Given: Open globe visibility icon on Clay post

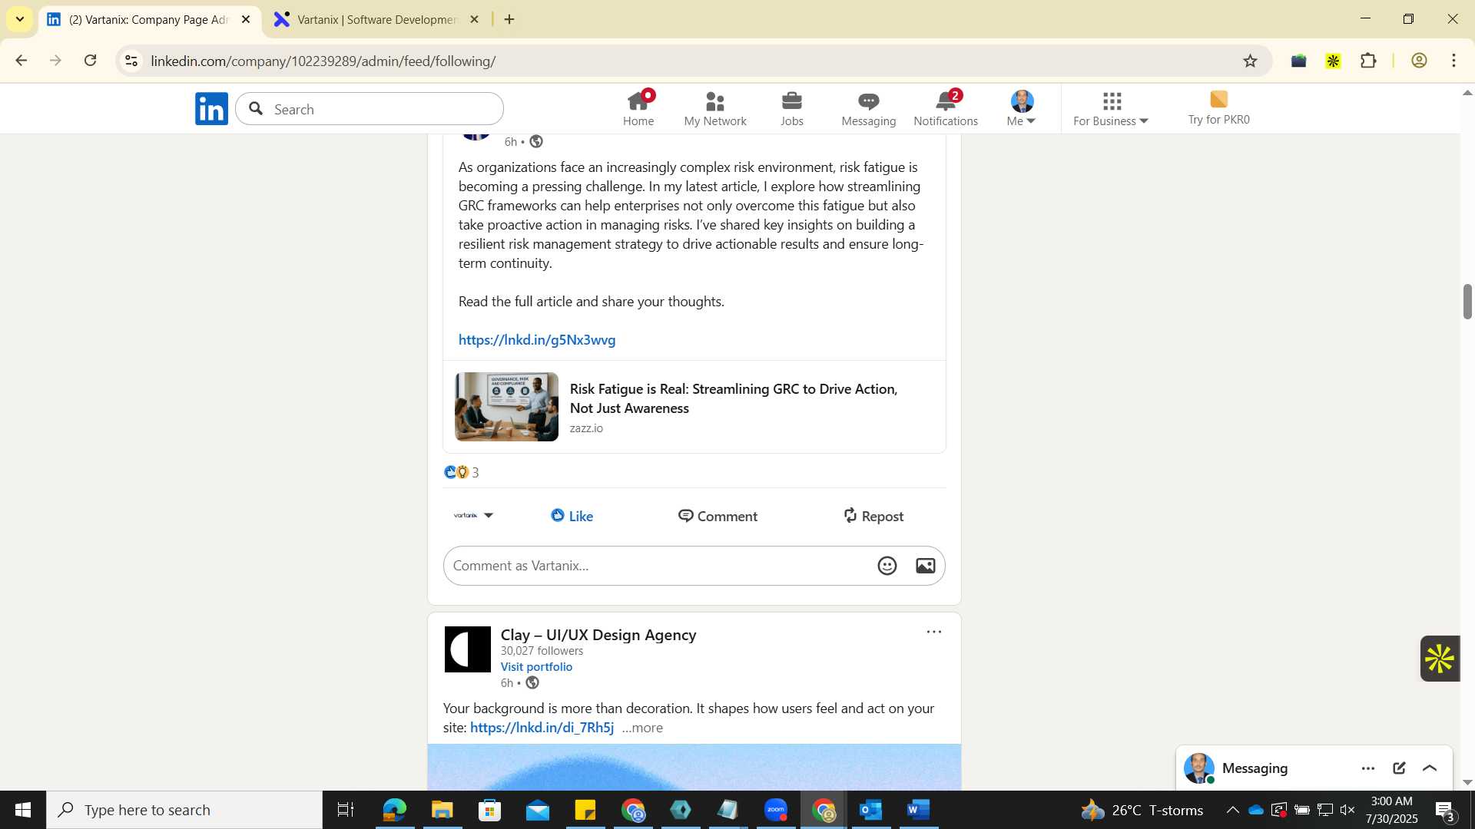Looking at the screenshot, I should tap(532, 682).
